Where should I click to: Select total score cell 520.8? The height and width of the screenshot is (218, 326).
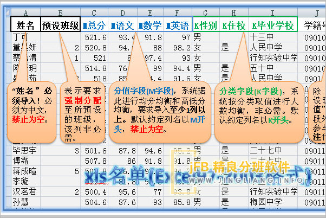94,48
